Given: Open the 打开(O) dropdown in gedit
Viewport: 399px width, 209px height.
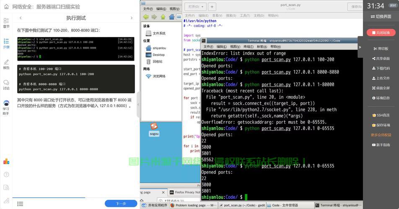Looking at the screenshot, I should 196,7.
